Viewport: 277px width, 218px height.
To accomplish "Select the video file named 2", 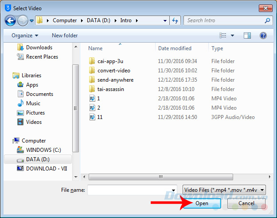I will (98, 108).
